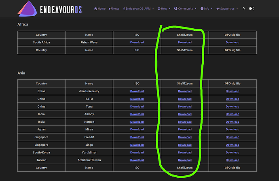The height and width of the screenshot is (181, 279).
Task: Click the Support us hand icon
Action: (218, 9)
